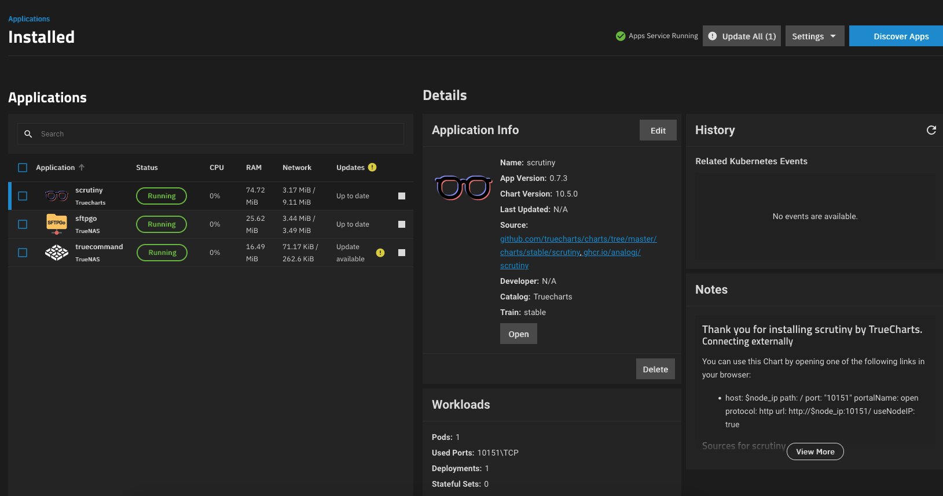Click the 'Related Kubernetes Events' heading
Image resolution: width=943 pixels, height=496 pixels.
pos(751,161)
